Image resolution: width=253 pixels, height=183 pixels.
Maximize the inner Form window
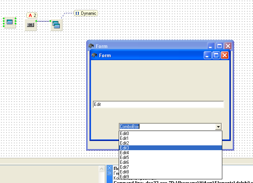[216, 55]
